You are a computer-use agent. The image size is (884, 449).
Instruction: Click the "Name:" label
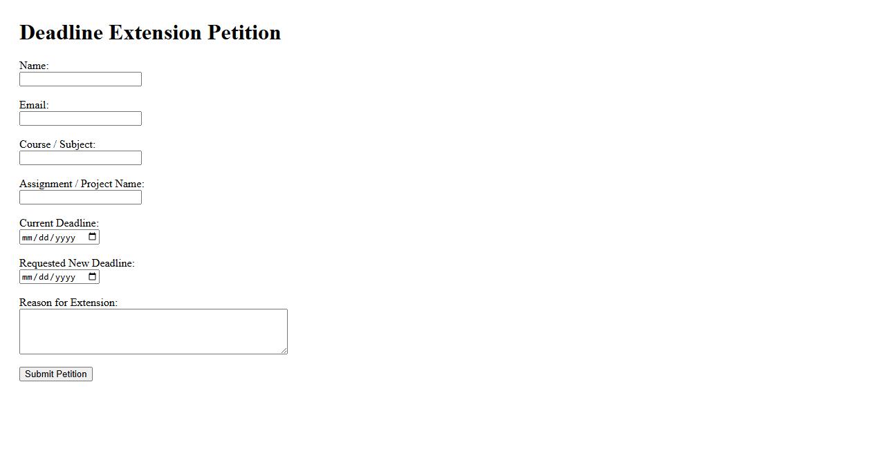pyautogui.click(x=34, y=66)
